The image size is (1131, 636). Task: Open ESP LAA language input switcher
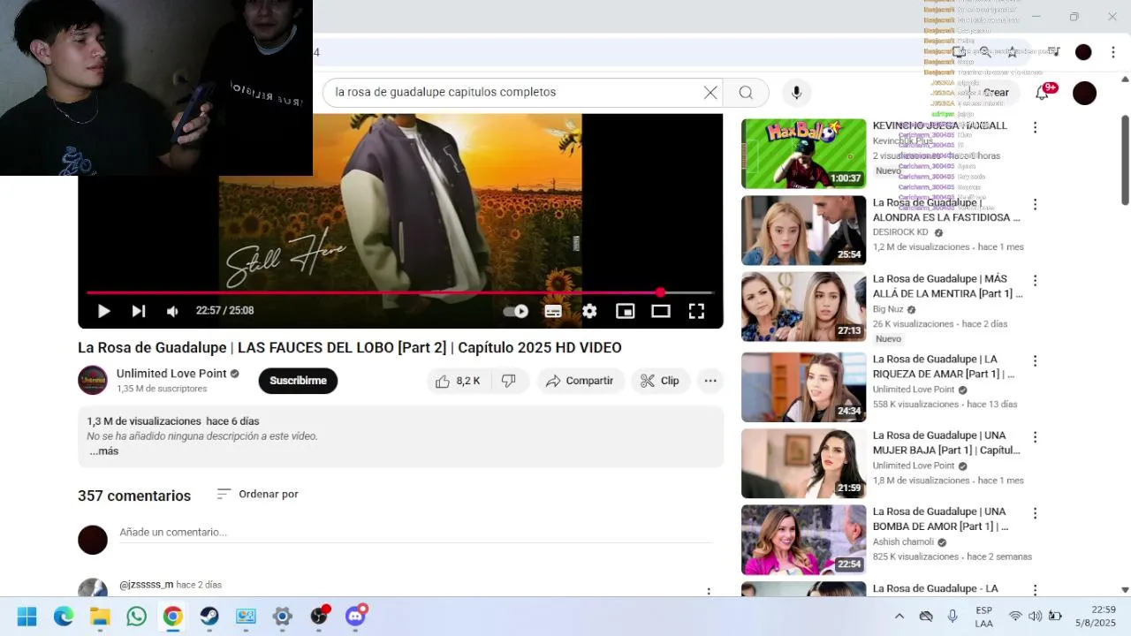pyautogui.click(x=983, y=617)
